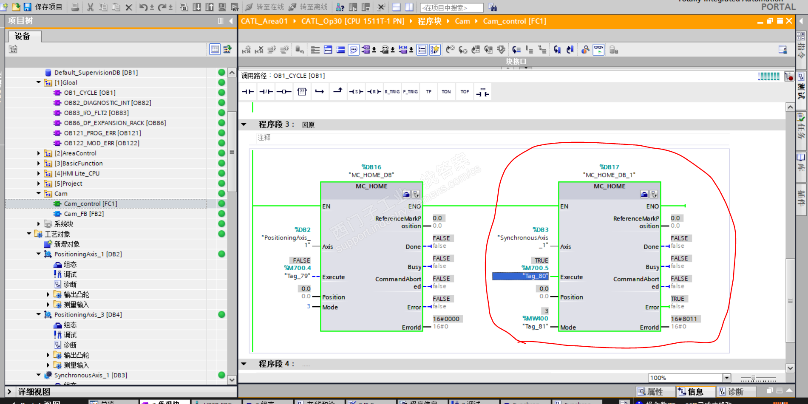
Task: Insert TOF off-delay timer
Action: pyautogui.click(x=465, y=92)
